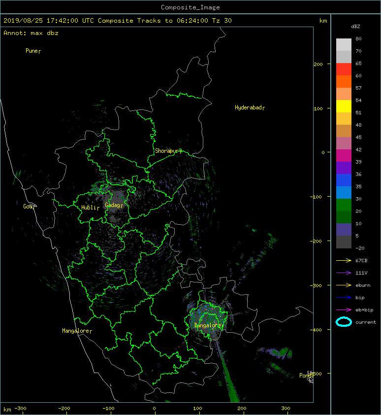Select the '-300' tick on the horizontal axis
Image resolution: width=381 pixels, height=415 pixels.
[20, 409]
